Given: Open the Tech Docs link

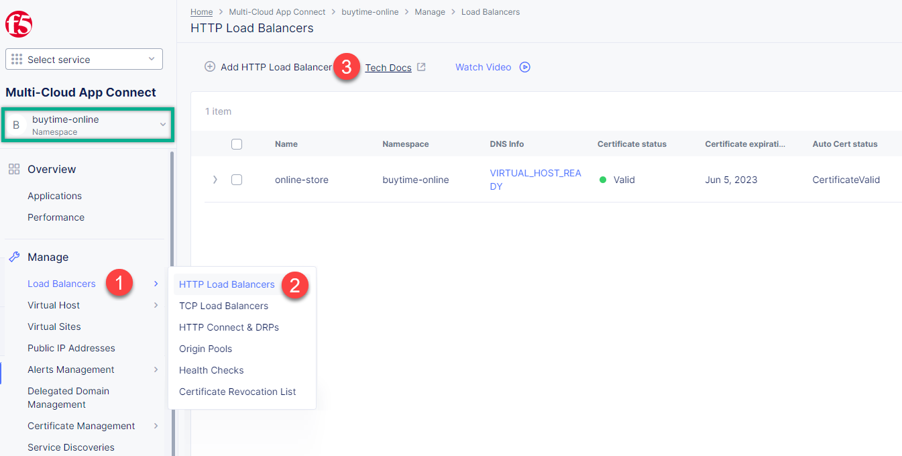Looking at the screenshot, I should click(x=388, y=67).
